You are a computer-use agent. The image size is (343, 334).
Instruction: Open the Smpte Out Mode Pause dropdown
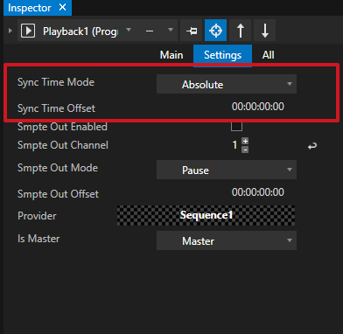point(227,170)
